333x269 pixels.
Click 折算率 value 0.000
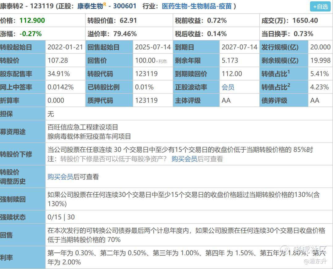click(x=56, y=100)
